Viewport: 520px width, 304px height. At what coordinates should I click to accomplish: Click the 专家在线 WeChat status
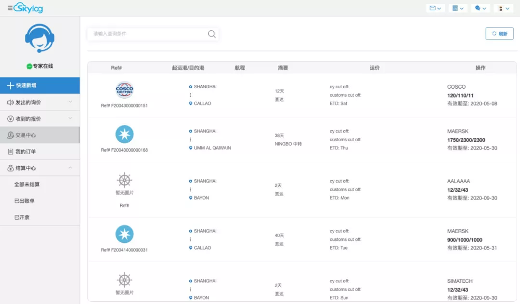pos(40,66)
